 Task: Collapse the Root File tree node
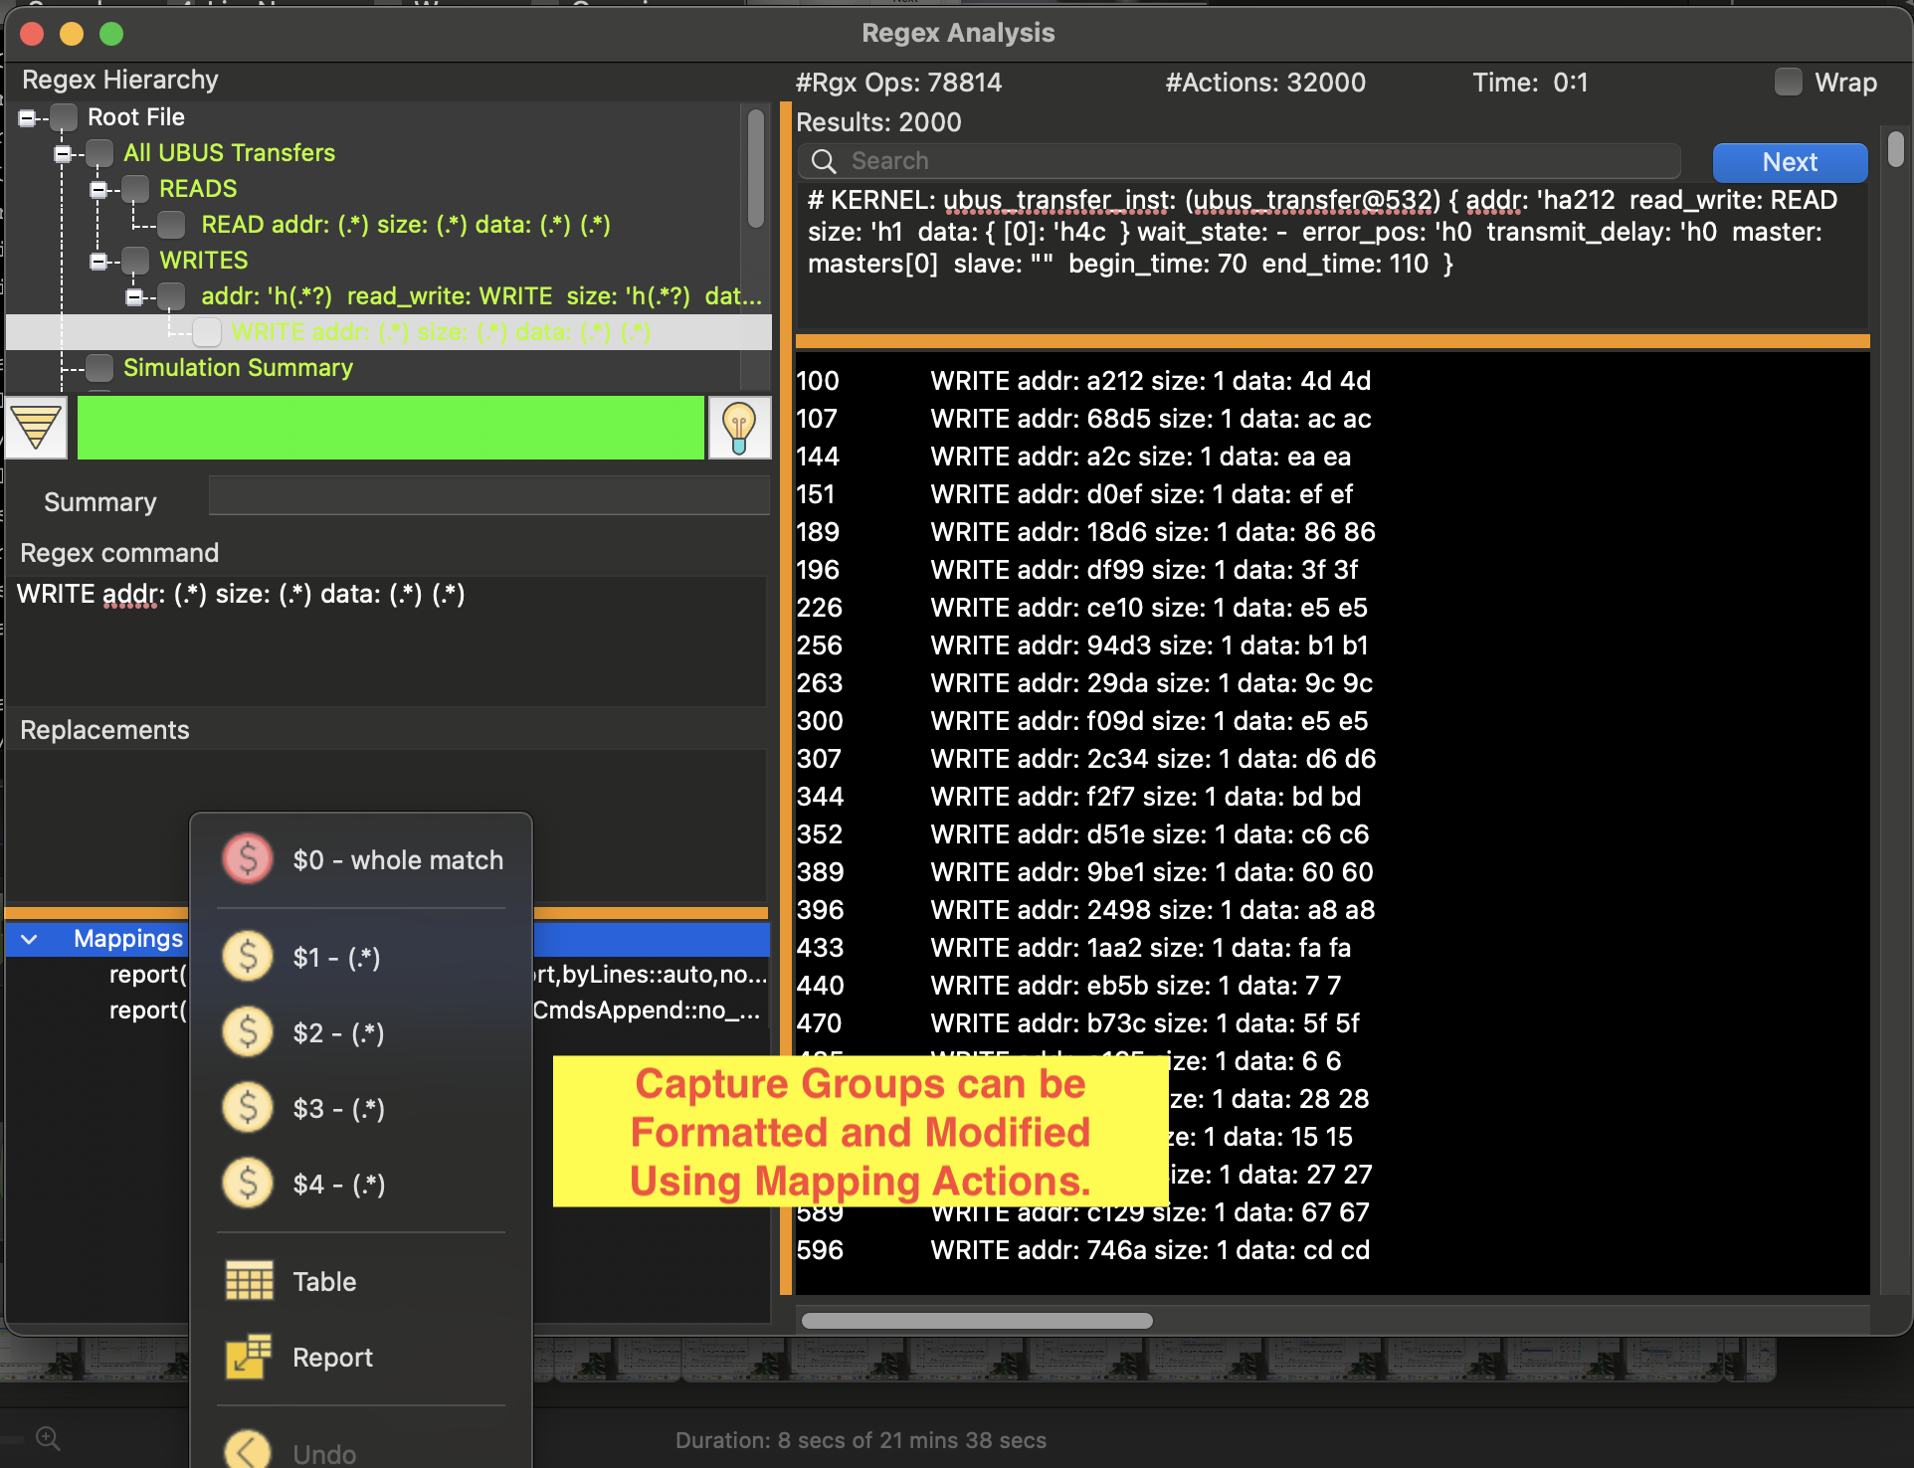click(x=28, y=118)
